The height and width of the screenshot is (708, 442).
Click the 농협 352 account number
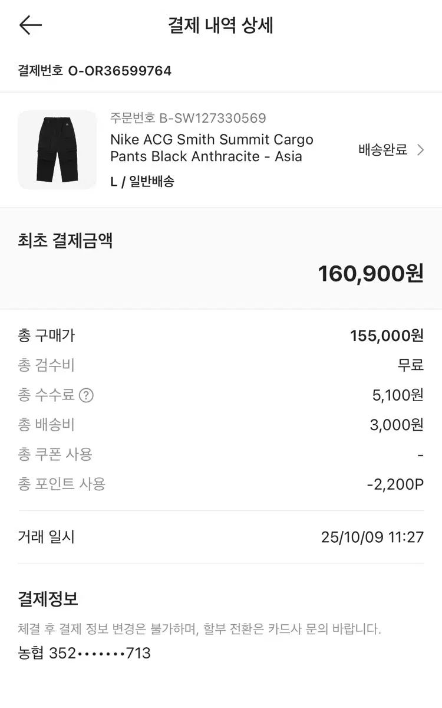pyautogui.click(x=84, y=653)
